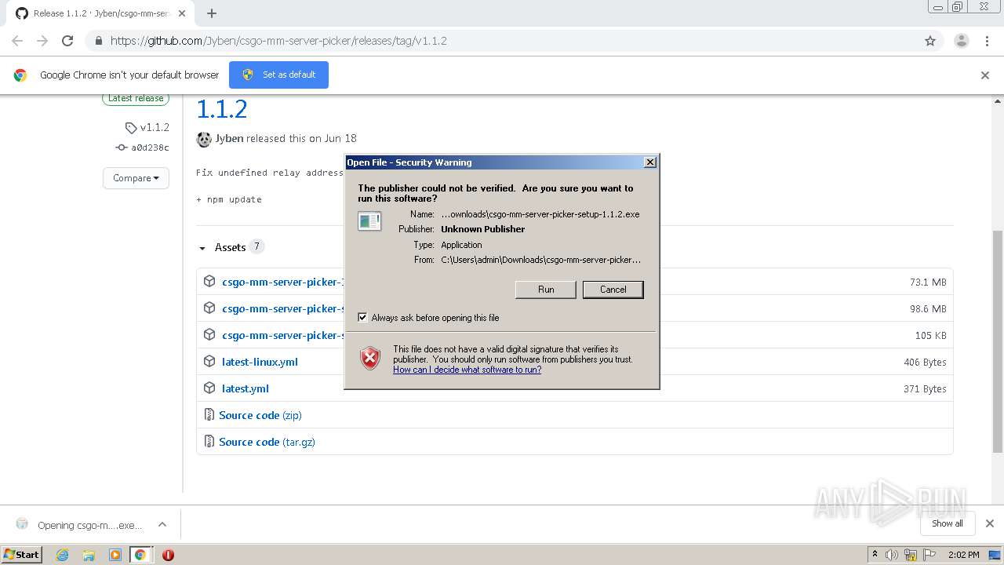Open the download item options chevron
Image resolution: width=1004 pixels, height=565 pixels.
162,525
